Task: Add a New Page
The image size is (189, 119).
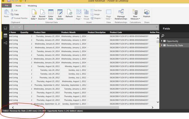Action: (79, 15)
